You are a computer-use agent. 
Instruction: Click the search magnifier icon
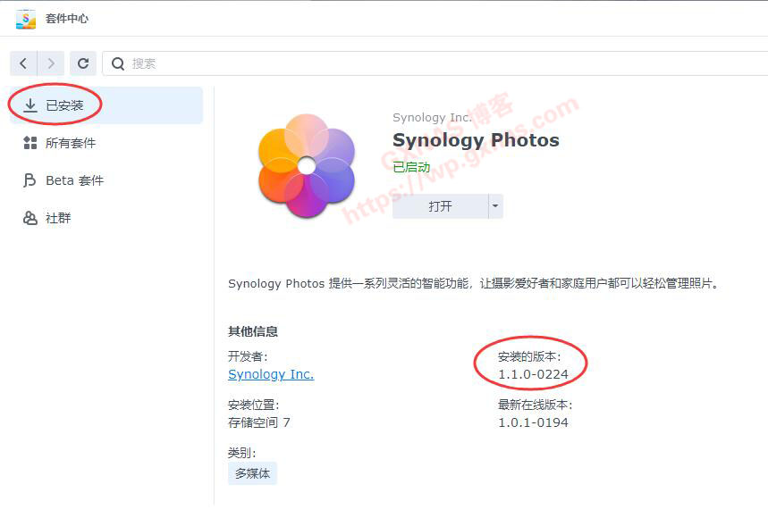coord(118,63)
